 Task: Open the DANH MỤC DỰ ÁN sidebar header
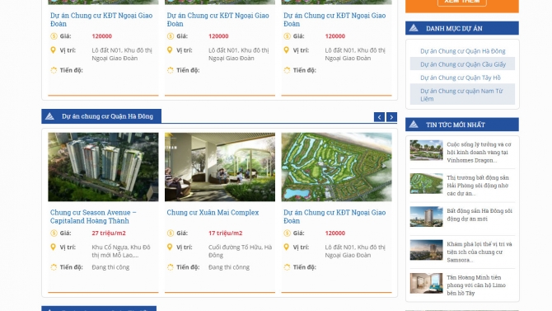[x=462, y=28]
